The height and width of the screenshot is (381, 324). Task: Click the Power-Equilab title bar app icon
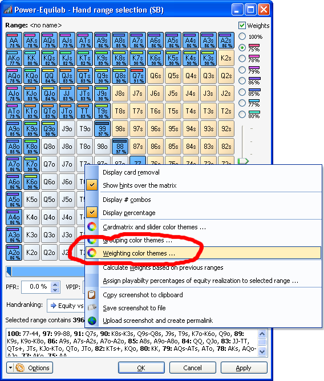(x=8, y=10)
